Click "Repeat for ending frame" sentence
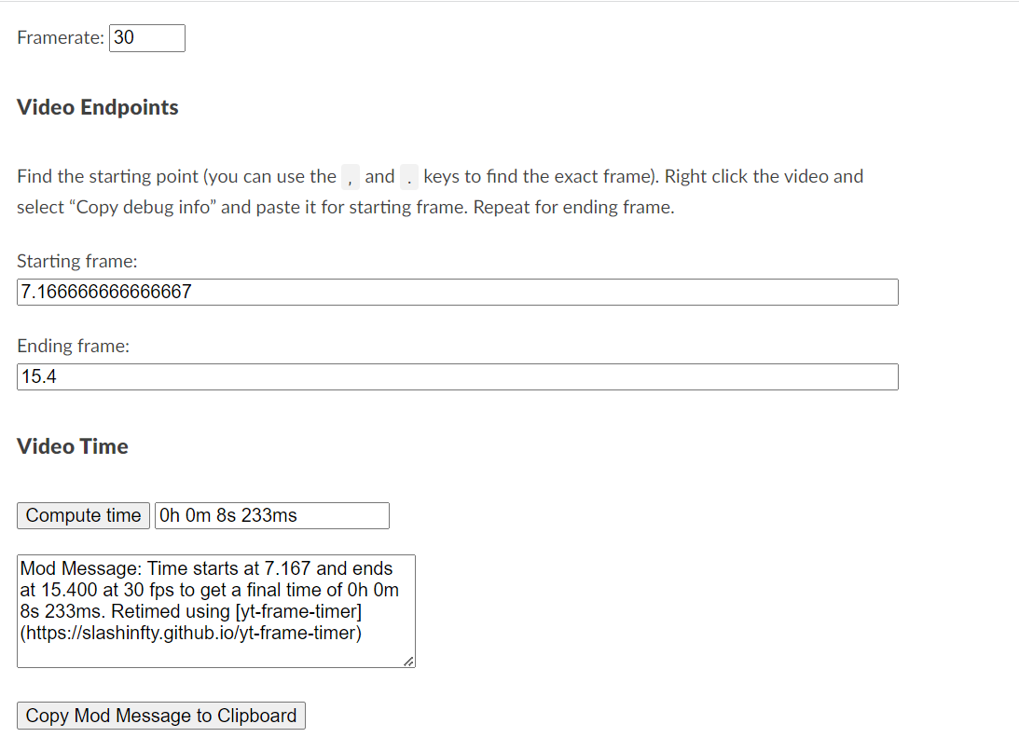The height and width of the screenshot is (751, 1019). point(573,207)
